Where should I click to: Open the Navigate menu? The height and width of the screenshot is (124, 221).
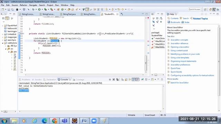33,5
